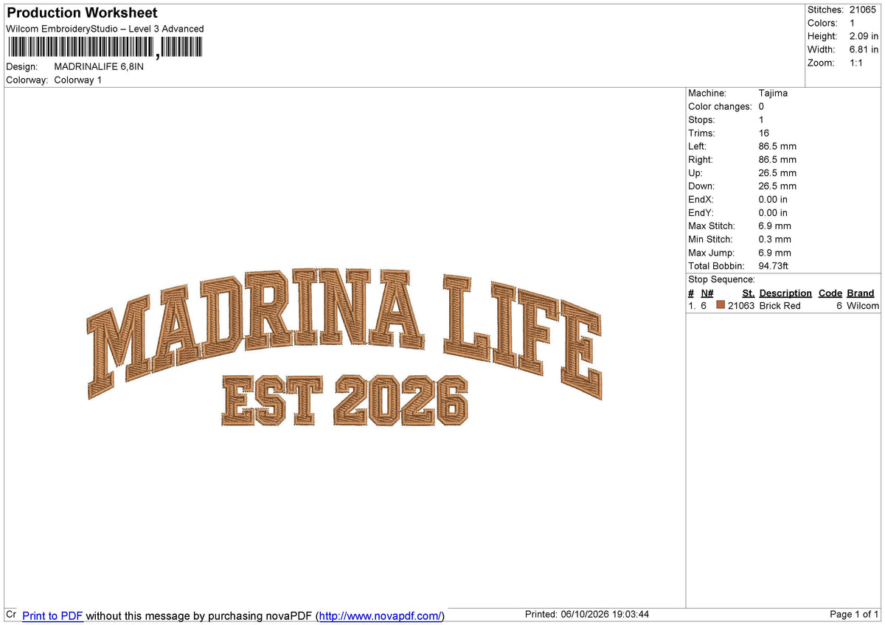Click the Brand column header
885x625 pixels.
(x=861, y=293)
